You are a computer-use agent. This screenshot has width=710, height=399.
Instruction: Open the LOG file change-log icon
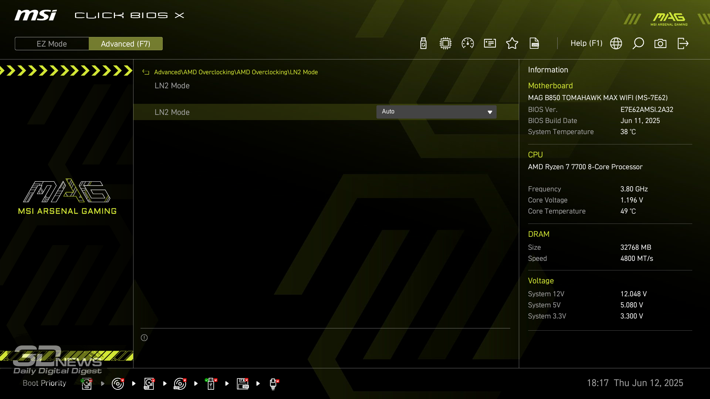(534, 44)
